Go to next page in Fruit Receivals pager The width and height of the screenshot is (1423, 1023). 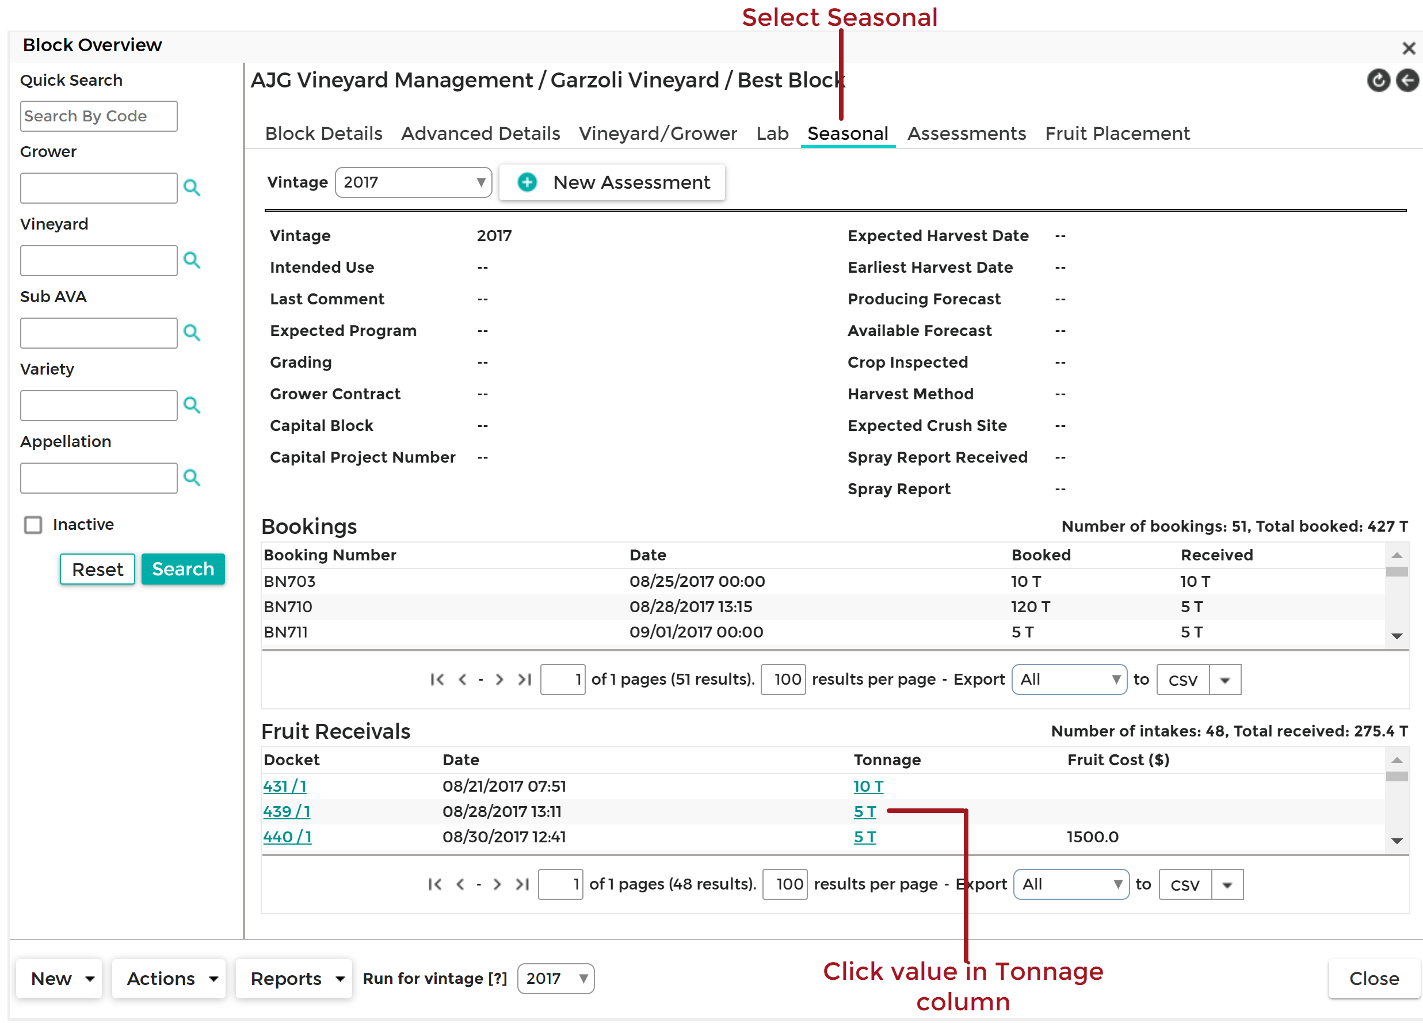pyautogui.click(x=498, y=884)
